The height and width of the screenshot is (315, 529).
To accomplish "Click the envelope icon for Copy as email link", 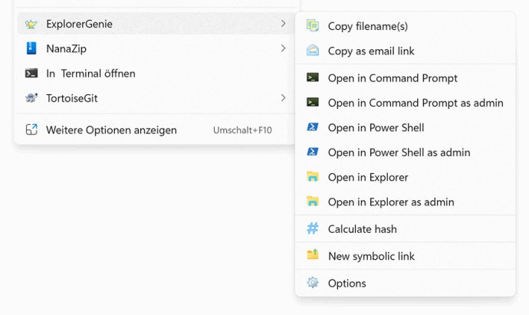I will coord(313,51).
